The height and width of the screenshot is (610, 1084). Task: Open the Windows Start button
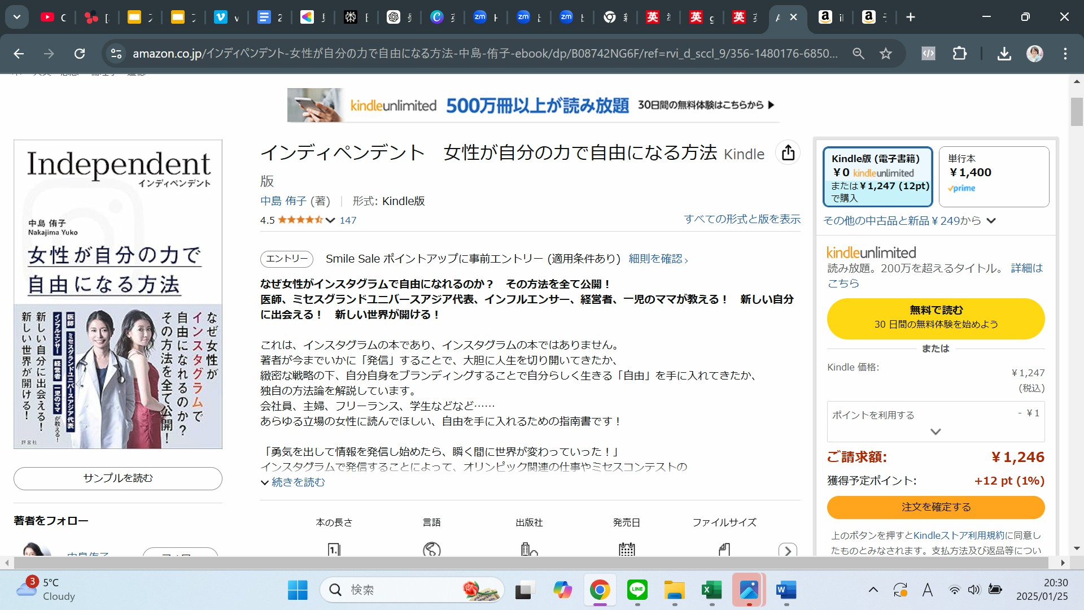tap(298, 590)
